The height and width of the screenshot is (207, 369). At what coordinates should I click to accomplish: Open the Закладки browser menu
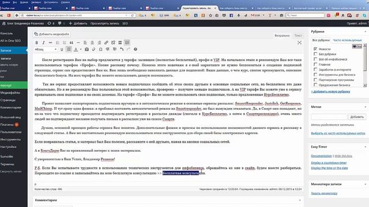36,2
